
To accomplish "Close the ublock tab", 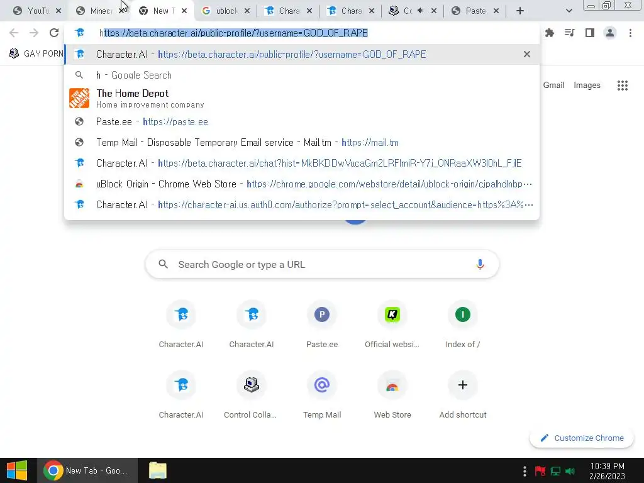I will pyautogui.click(x=247, y=11).
